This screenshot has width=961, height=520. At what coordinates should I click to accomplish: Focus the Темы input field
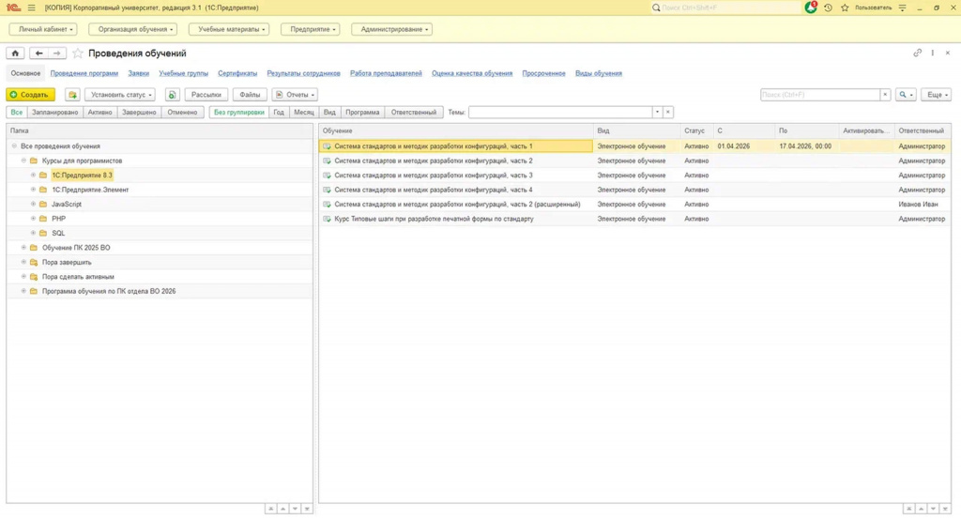coord(560,113)
